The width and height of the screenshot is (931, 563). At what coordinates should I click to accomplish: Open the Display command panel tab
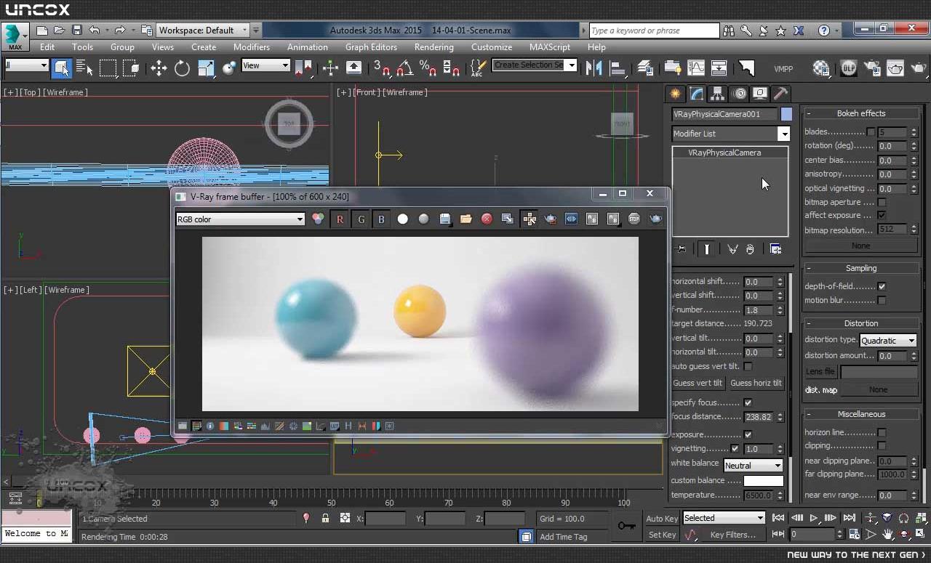point(760,94)
